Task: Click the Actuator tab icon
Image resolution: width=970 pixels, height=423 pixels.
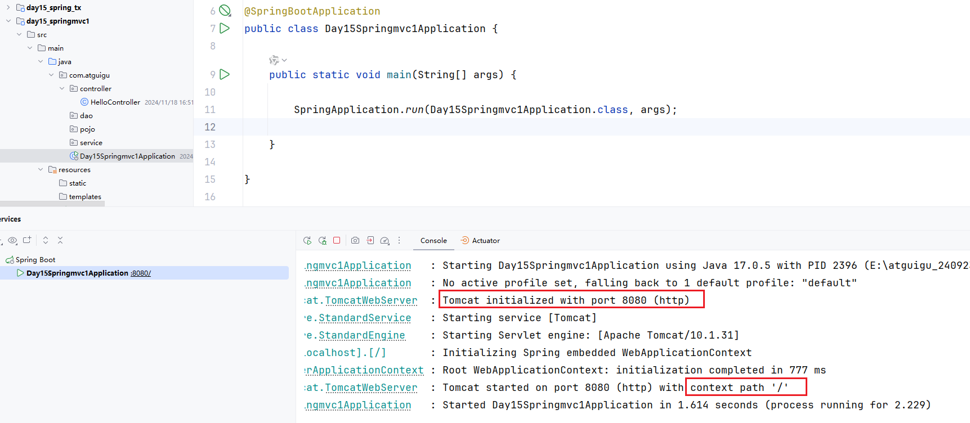Action: (x=464, y=240)
